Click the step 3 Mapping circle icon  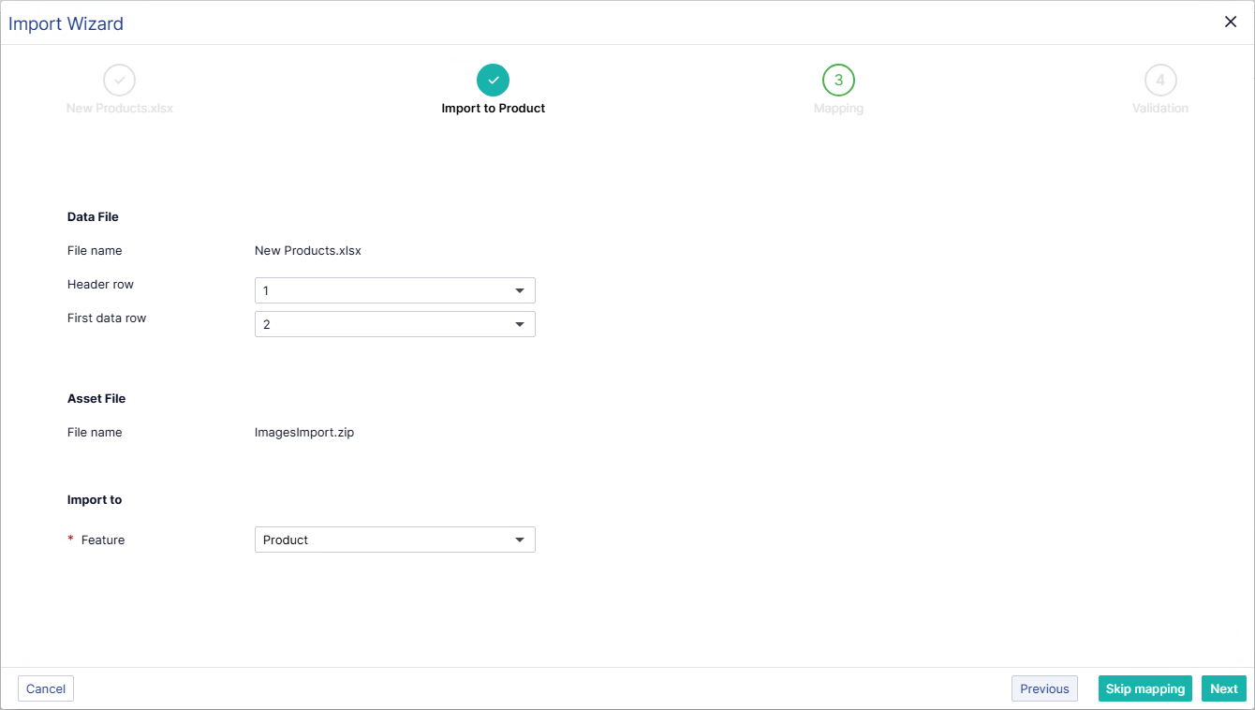click(x=838, y=81)
